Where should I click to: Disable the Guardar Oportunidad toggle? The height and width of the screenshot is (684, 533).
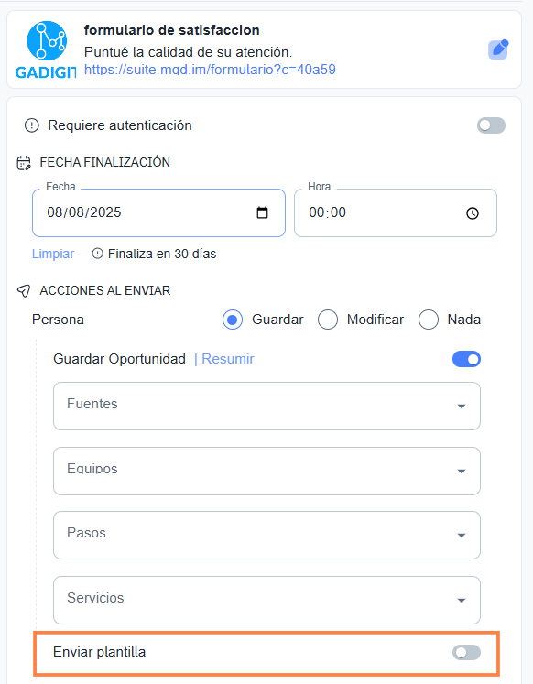point(466,359)
